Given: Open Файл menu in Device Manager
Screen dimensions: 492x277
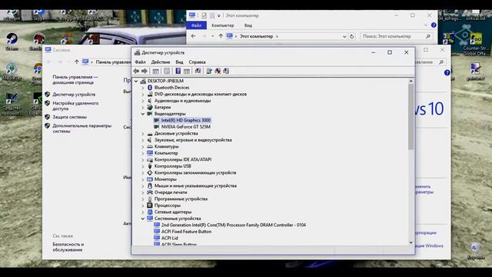Looking at the screenshot, I should (140, 62).
